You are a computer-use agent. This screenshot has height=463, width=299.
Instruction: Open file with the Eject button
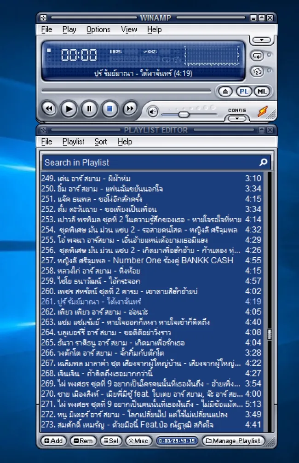(x=225, y=91)
